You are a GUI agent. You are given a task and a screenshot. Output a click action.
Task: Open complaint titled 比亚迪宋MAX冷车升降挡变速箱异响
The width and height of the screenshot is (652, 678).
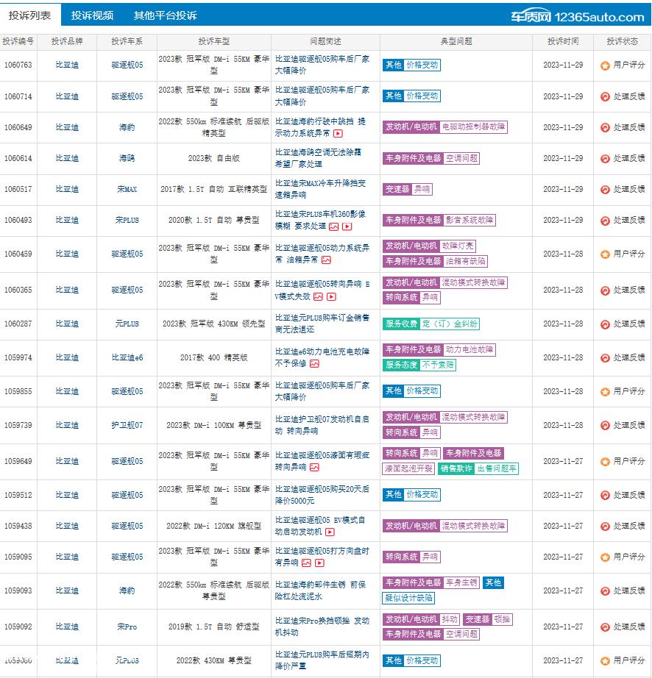321,189
